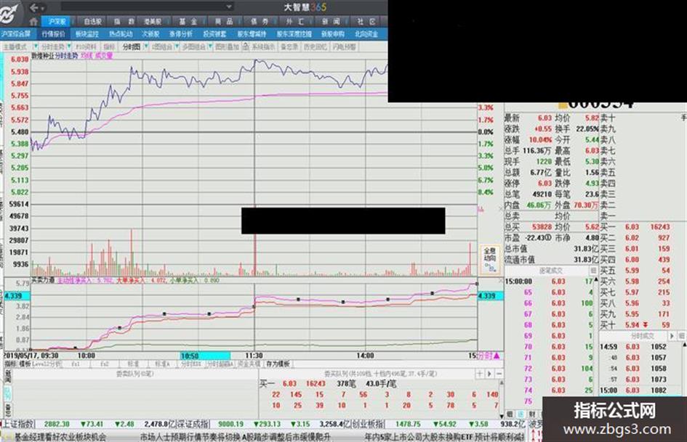The height and width of the screenshot is (442, 687).
Task: Click the 15:00:00 trade row in 逐笔成交
Action: [549, 282]
